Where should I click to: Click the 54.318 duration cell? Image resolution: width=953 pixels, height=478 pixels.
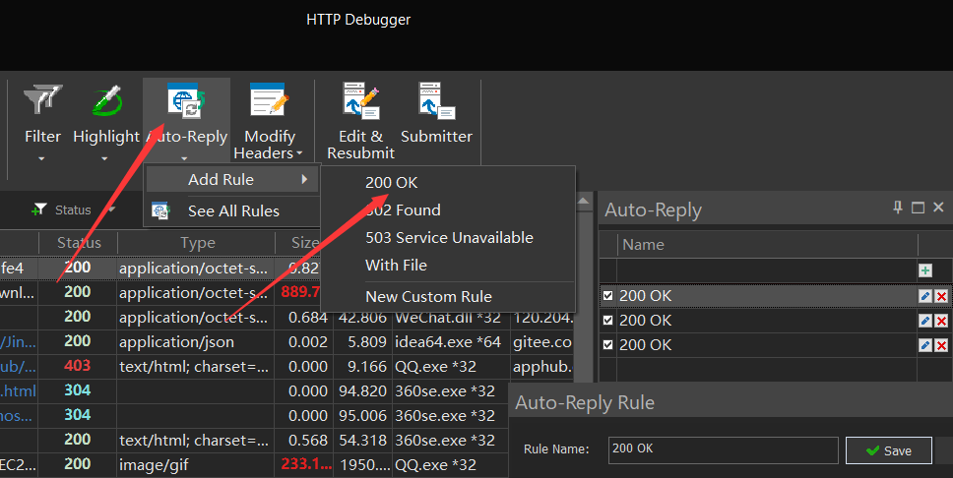[362, 441]
